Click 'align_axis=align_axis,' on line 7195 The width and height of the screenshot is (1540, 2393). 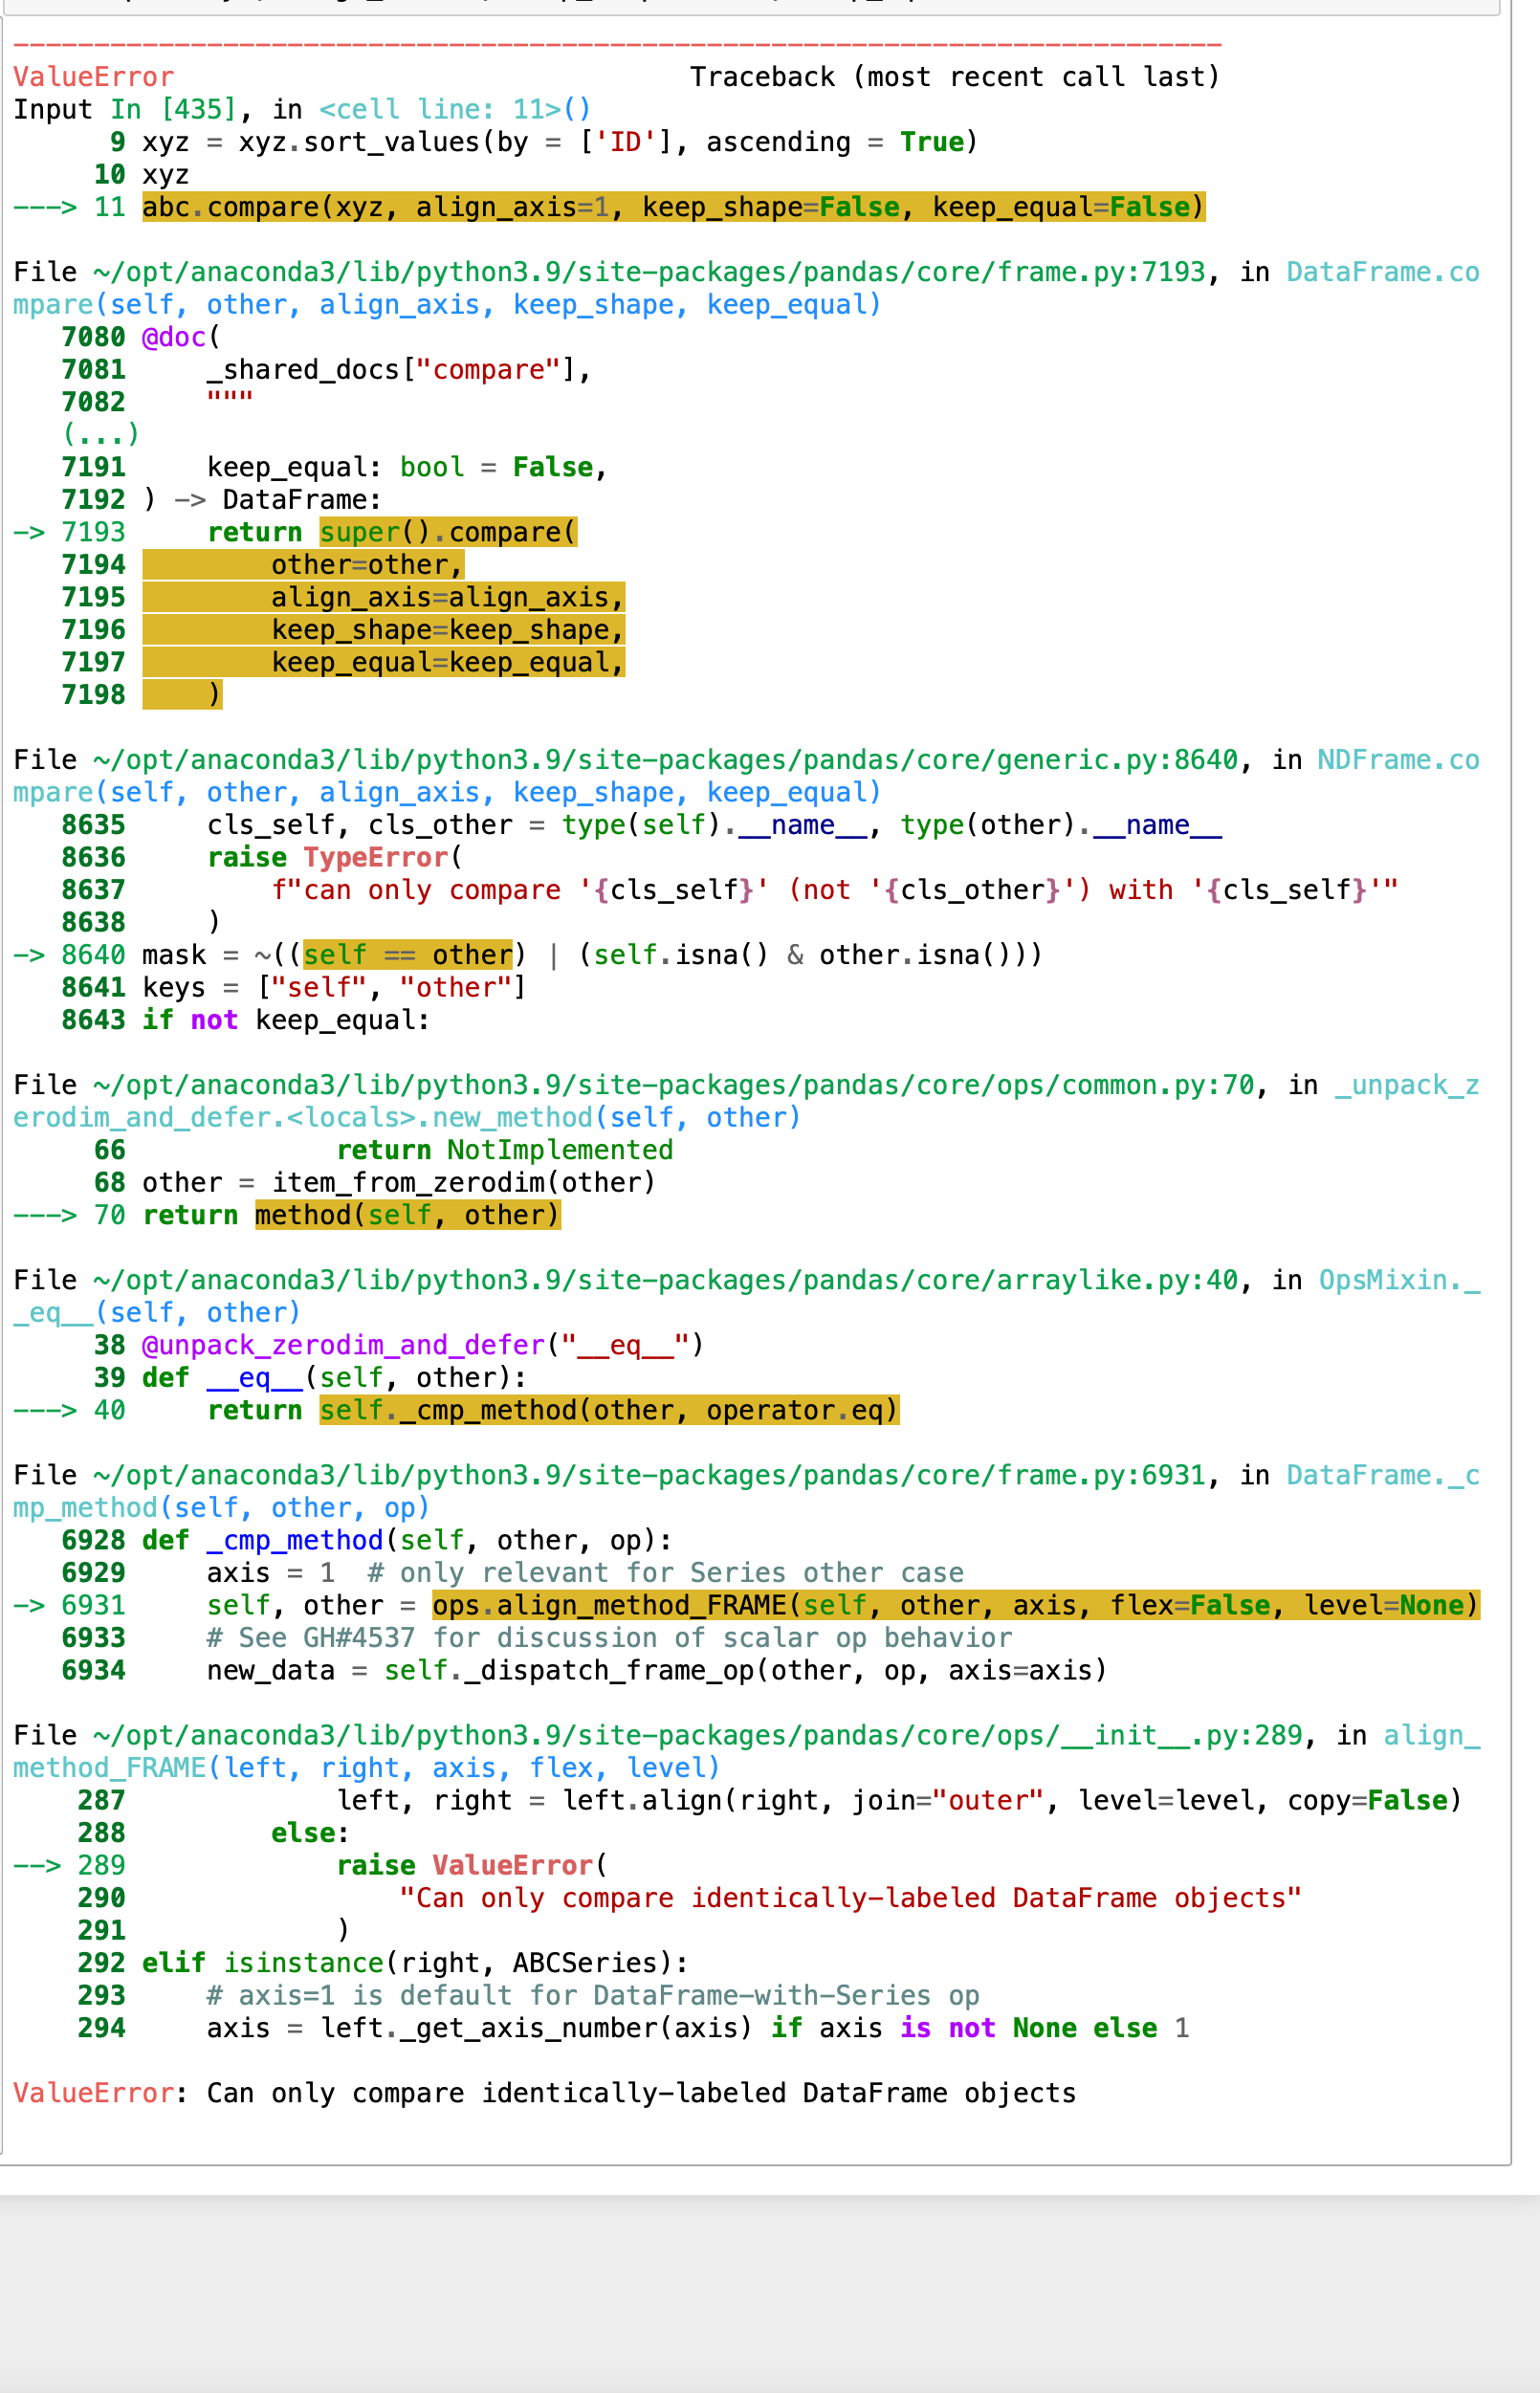pyautogui.click(x=448, y=597)
